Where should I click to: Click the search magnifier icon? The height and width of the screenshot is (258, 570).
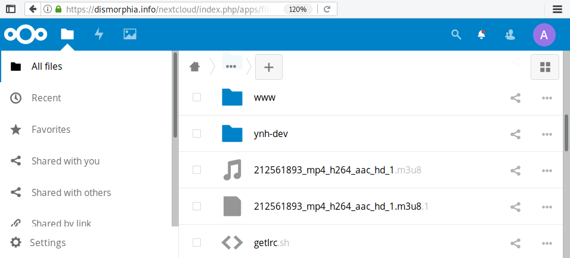[x=456, y=35]
